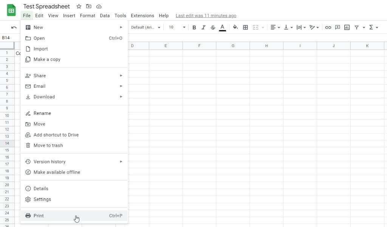Click 'Last edit was 11 minutes ago' link

(x=206, y=16)
